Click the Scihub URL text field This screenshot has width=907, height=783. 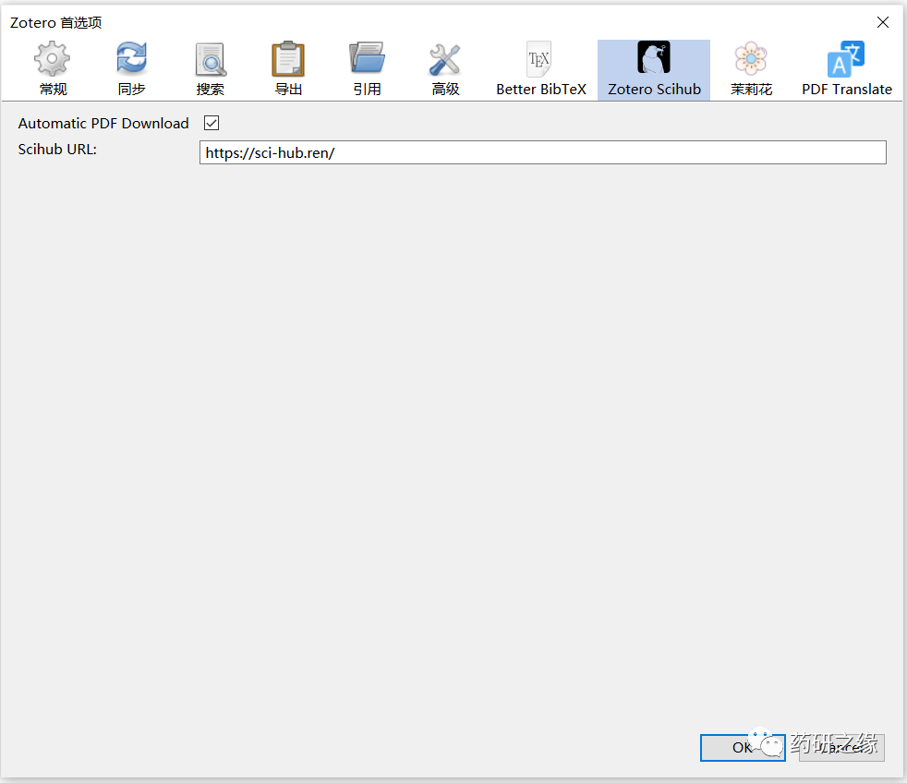tap(542, 152)
